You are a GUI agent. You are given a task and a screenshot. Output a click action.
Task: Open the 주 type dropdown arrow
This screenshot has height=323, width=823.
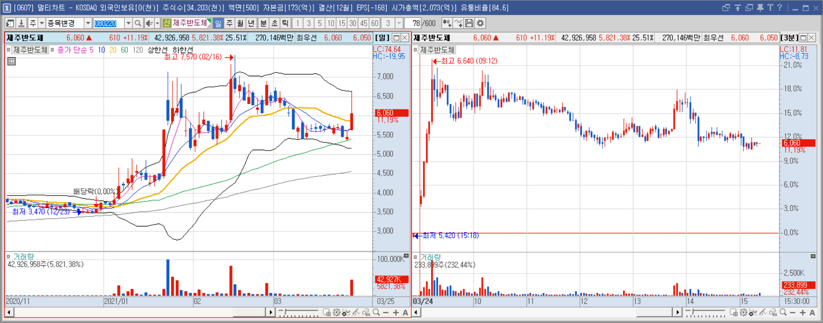coord(42,23)
